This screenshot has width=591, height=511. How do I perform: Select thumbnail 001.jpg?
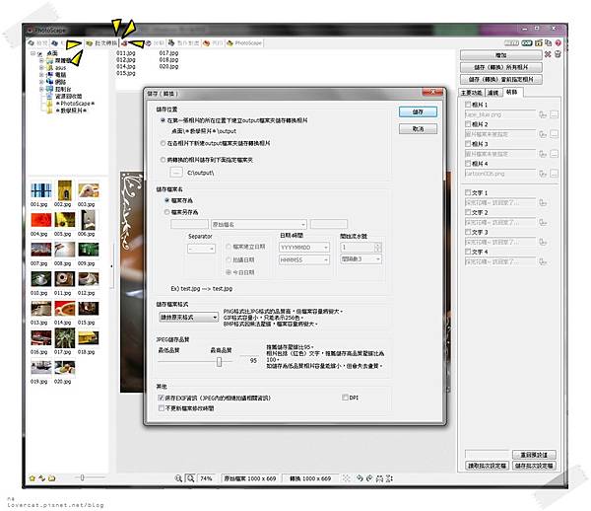(x=40, y=190)
